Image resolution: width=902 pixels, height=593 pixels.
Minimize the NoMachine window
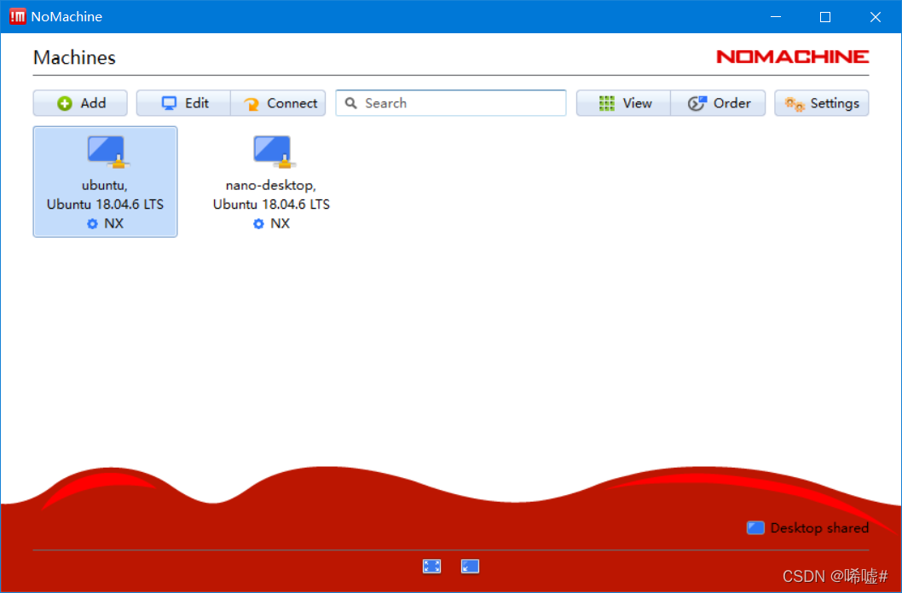(x=776, y=17)
